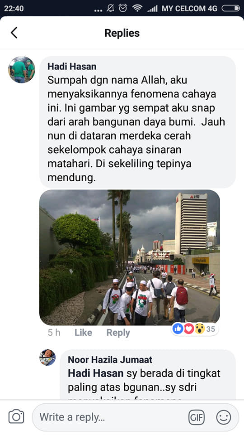Reply to Hadi Hasan's comment

click(x=118, y=332)
